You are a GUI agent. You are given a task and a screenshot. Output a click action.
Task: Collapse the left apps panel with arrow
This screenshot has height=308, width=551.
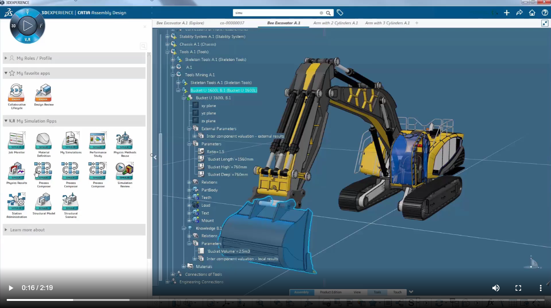click(155, 157)
